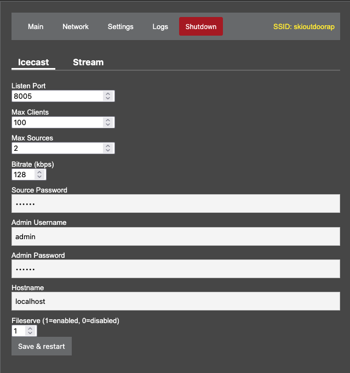Image resolution: width=350 pixels, height=373 pixels.
Task: Switch to the Stream tab
Action: [x=88, y=62]
